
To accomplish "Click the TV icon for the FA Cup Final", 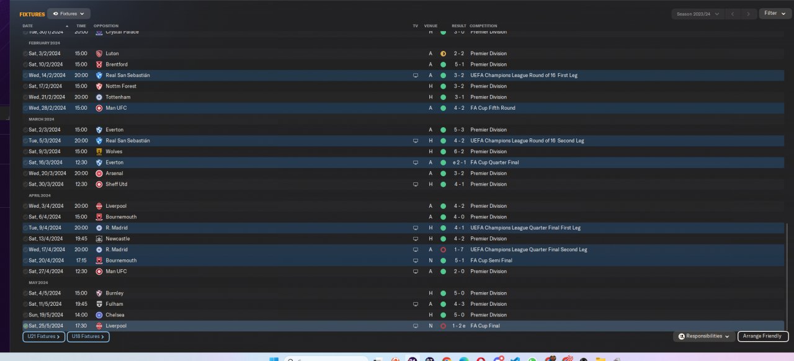I will point(416,326).
